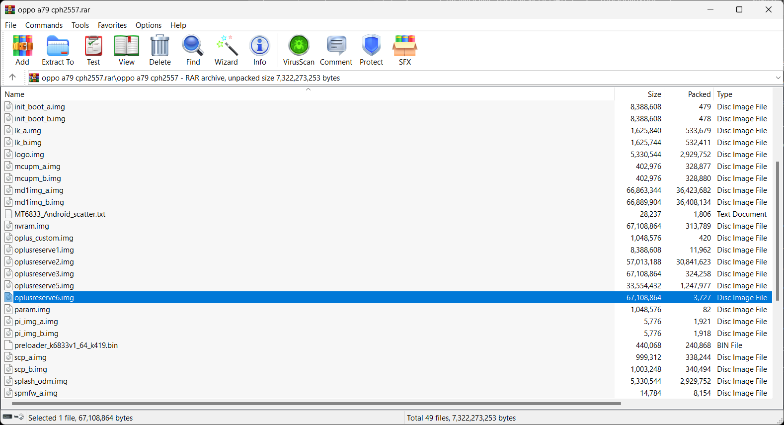Select oplusreserve3.img file
784x425 pixels.
pyautogui.click(x=44, y=273)
